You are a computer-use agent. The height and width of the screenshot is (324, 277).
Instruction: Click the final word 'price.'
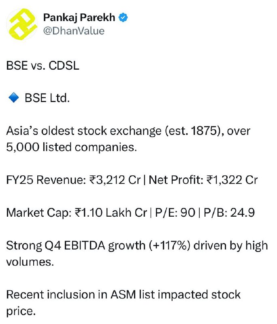21,311
